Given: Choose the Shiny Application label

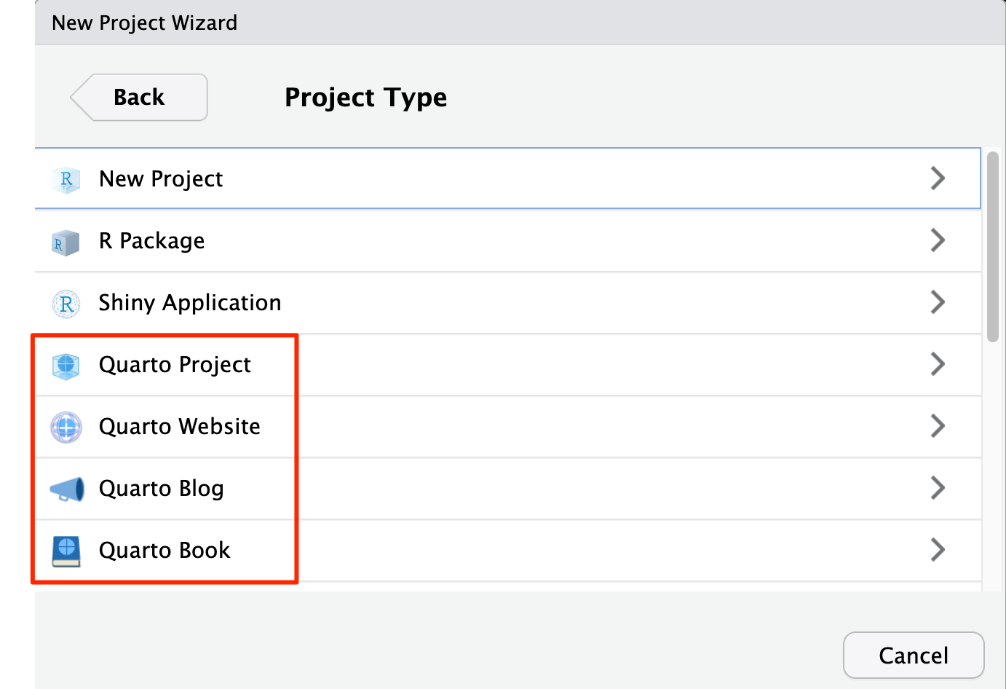Looking at the screenshot, I should pyautogui.click(x=189, y=303).
